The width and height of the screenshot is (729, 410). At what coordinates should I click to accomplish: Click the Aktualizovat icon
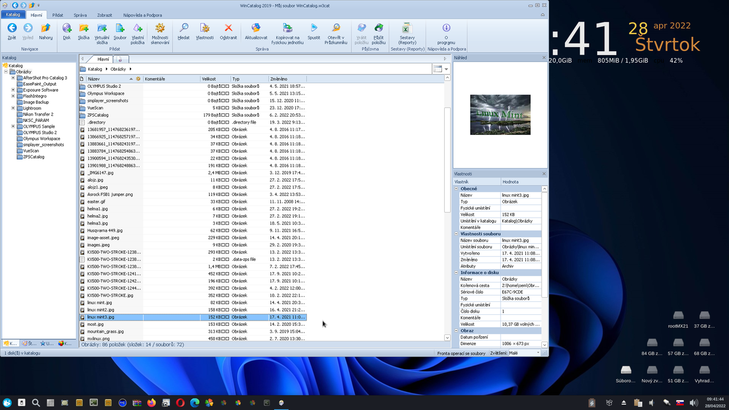coord(256,28)
